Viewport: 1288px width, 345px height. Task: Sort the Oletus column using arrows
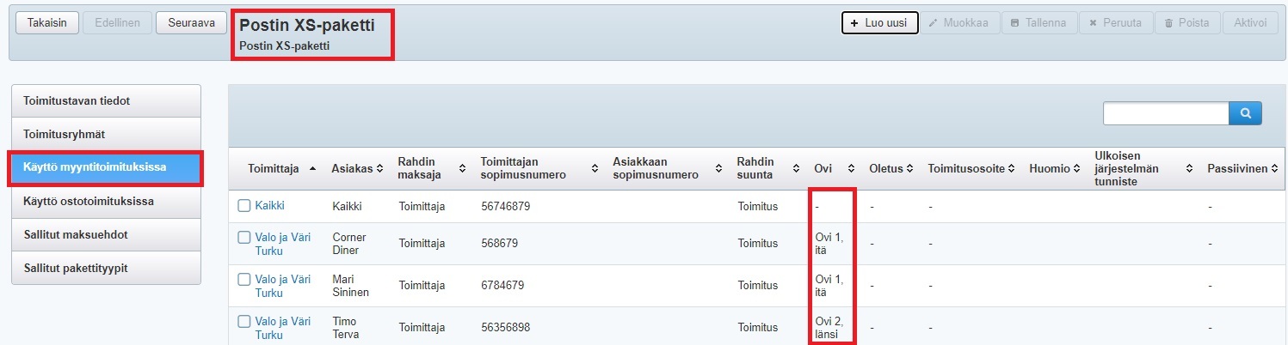910,169
